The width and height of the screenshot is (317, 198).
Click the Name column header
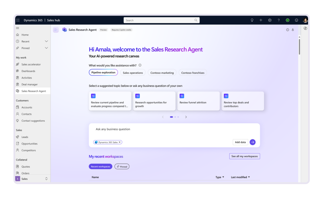tap(95, 177)
